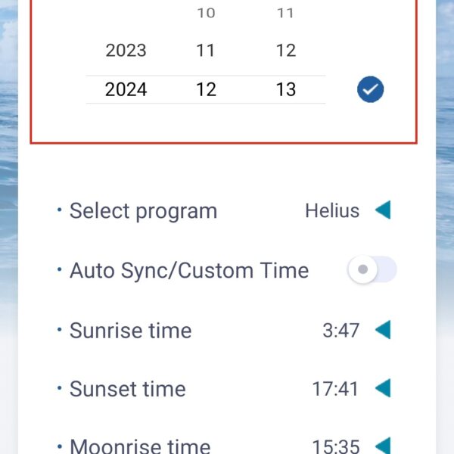Select month 12 in selected row
Viewport: 454px width, 454px height.
(206, 89)
